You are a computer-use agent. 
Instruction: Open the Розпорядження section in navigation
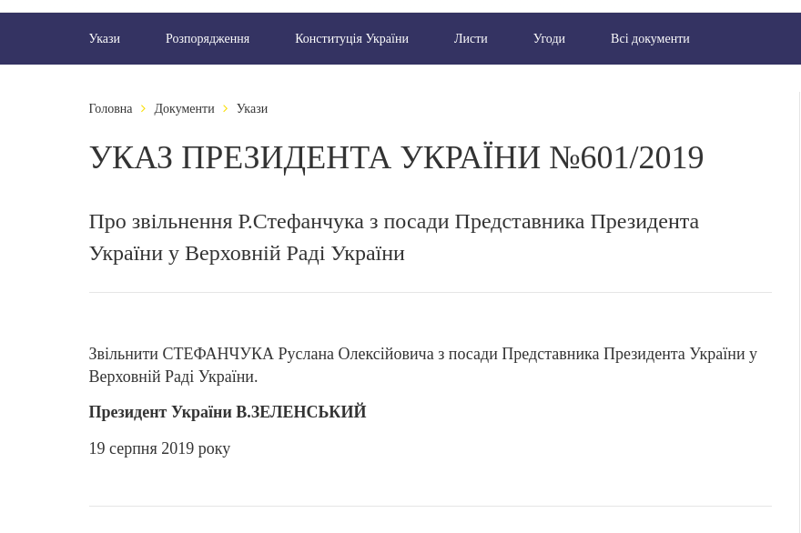click(207, 39)
